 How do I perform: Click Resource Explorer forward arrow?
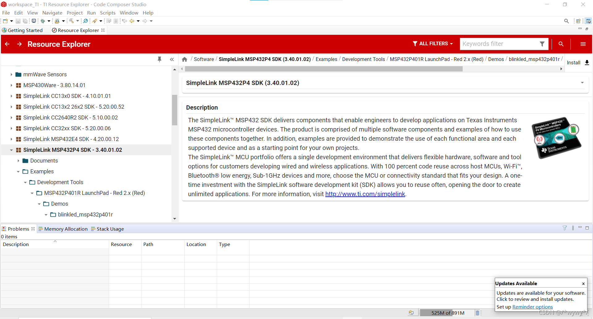19,44
